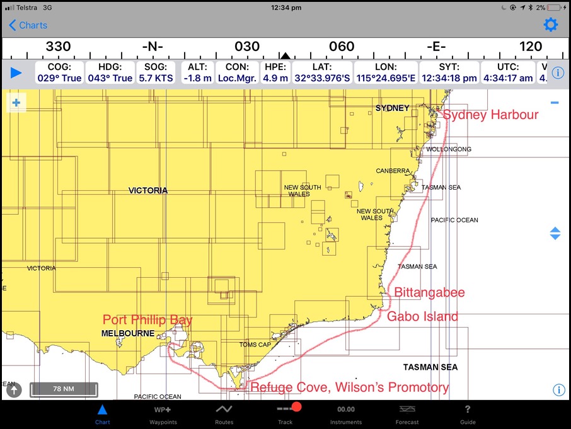Open the Guide tab
This screenshot has width=571, height=429.
tap(468, 415)
